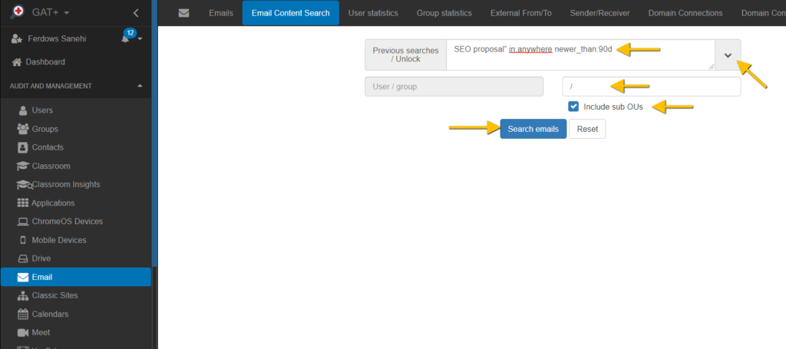
Task: Open the User statistics tab
Action: point(373,13)
